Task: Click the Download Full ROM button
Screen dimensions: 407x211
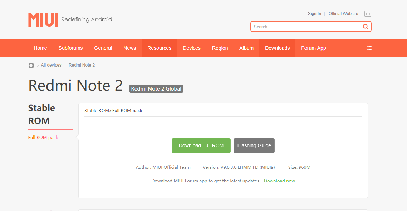Action: click(x=201, y=145)
